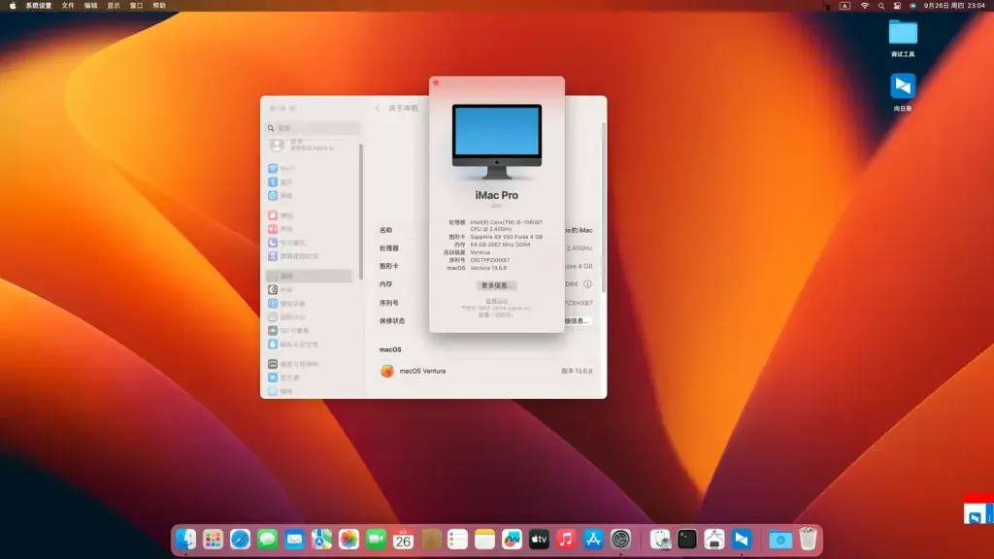Click System Settings gear in Dock
The image size is (994, 559).
(x=620, y=540)
